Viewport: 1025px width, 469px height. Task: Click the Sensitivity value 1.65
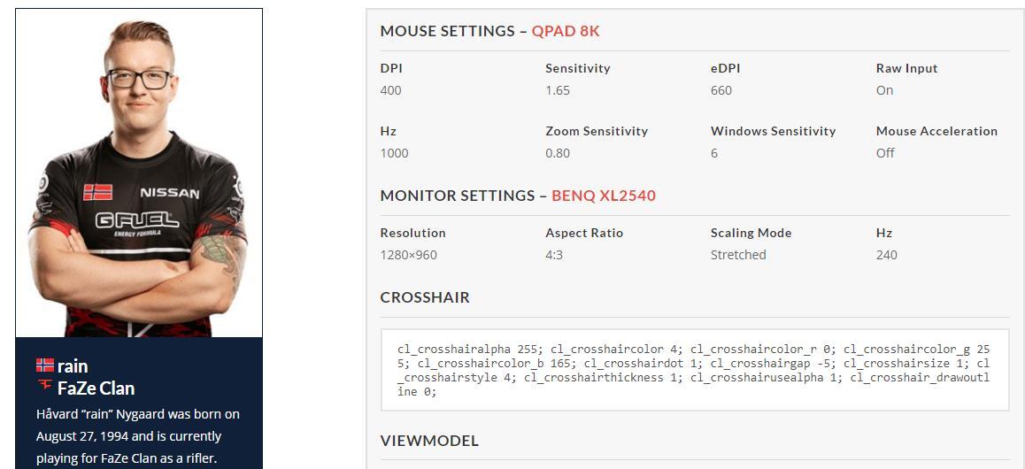point(558,90)
